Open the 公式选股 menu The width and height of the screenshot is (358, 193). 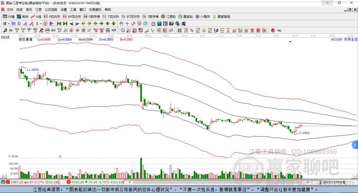click(x=51, y=9)
